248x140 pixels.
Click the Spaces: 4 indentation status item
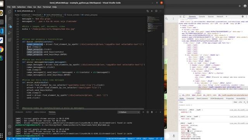tap(131, 138)
